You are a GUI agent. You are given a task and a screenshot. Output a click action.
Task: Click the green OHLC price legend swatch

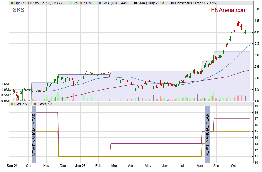(x=12, y=3)
